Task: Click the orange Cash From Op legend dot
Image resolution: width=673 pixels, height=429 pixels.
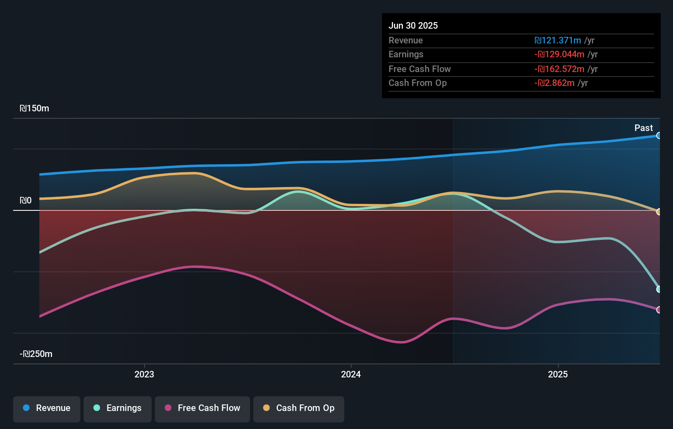Action: click(x=266, y=408)
